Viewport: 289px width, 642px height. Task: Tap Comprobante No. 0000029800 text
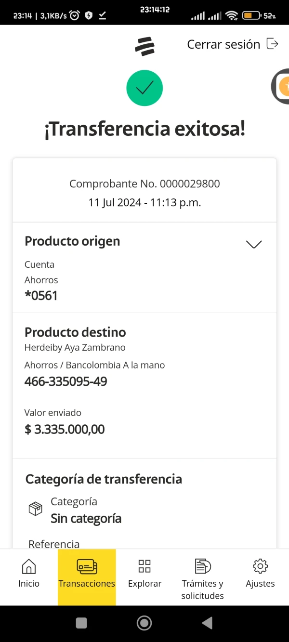144,183
